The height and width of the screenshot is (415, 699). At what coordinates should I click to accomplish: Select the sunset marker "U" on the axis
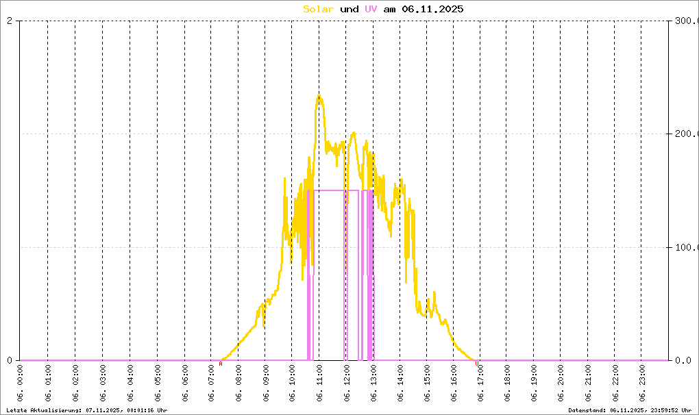tap(476, 363)
